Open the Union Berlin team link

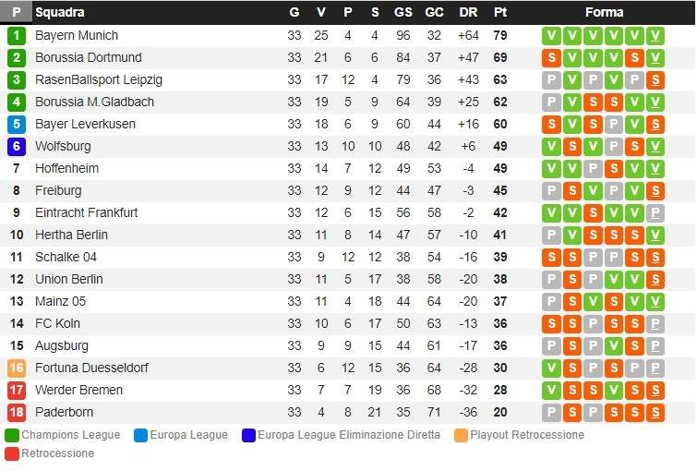(x=68, y=280)
